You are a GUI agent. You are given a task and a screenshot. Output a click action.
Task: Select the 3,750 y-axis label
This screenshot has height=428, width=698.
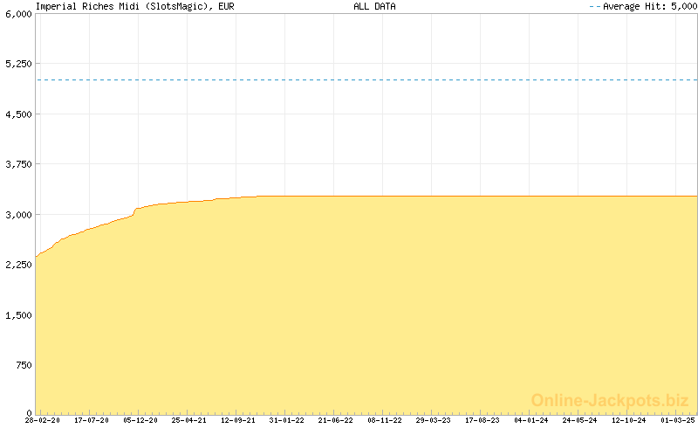coord(17,164)
